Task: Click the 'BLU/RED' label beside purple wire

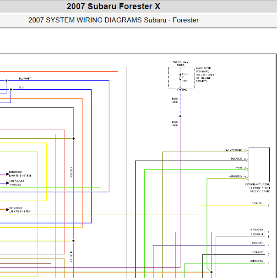Action: (175, 124)
